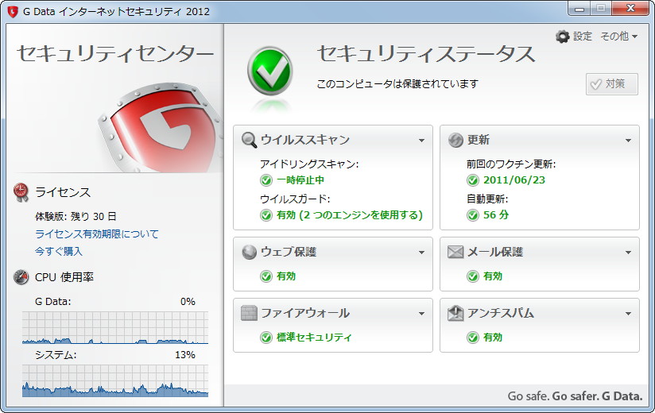Click the G Data CPU usage graph
Screen dimensions: 655x413
(115, 327)
